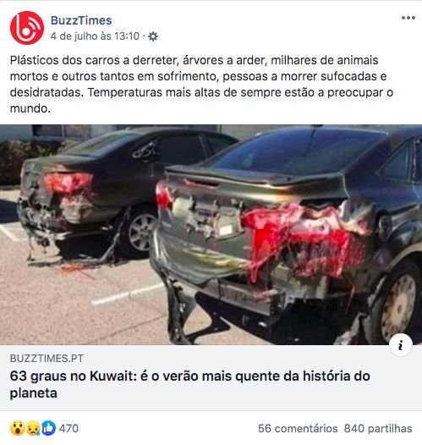The image size is (422, 445).
Task: Open the '63 graus no Kuwait' headline link
Action: pos(190,384)
